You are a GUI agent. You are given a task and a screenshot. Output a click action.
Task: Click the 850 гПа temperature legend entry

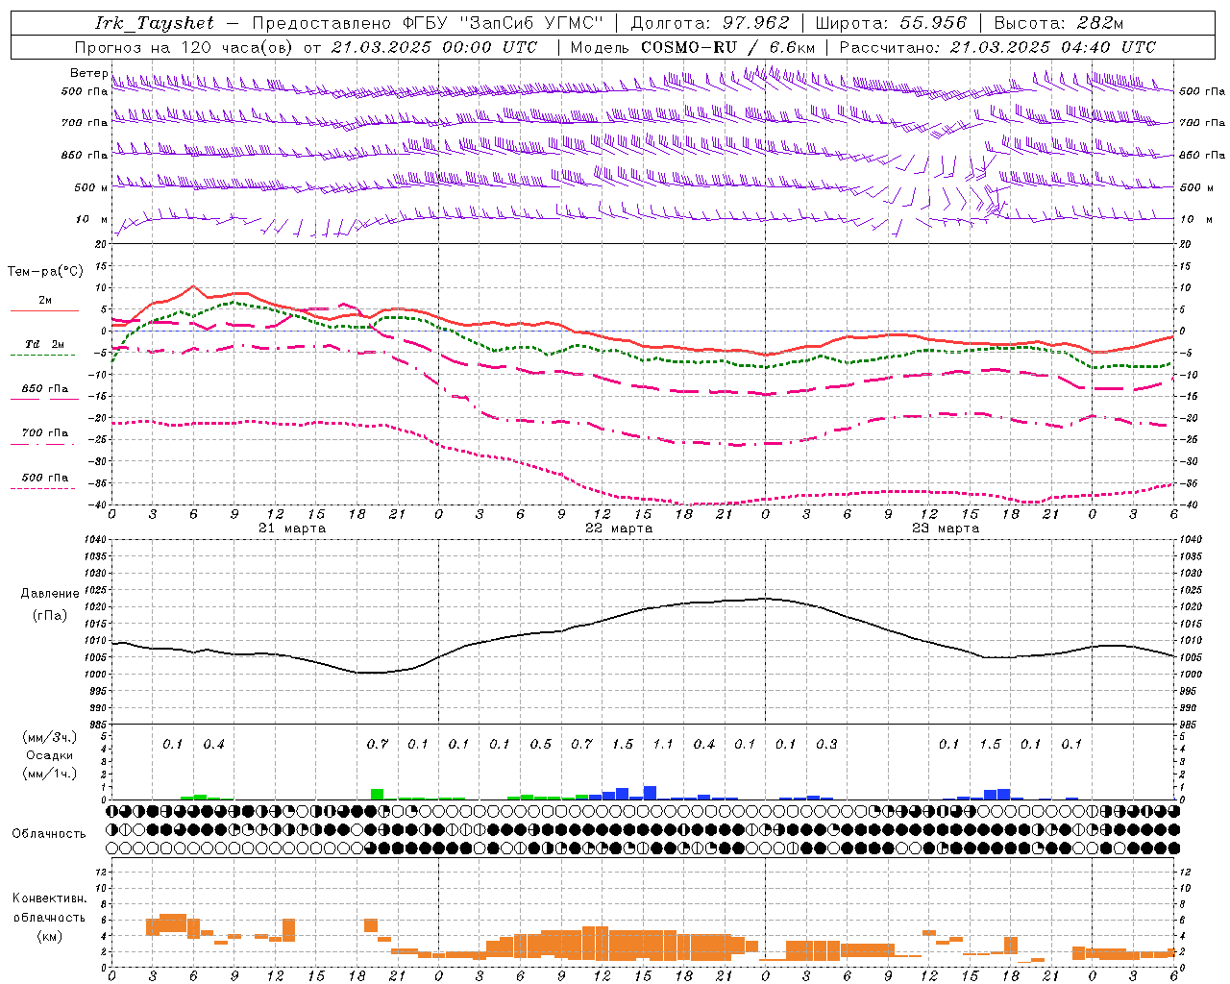pos(44,389)
